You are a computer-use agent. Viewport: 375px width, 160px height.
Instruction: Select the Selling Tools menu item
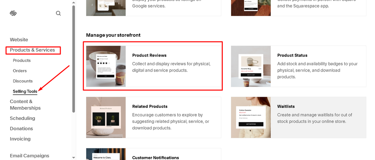[25, 91]
